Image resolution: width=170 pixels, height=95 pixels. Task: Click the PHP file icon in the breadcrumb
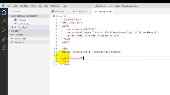[54, 16]
